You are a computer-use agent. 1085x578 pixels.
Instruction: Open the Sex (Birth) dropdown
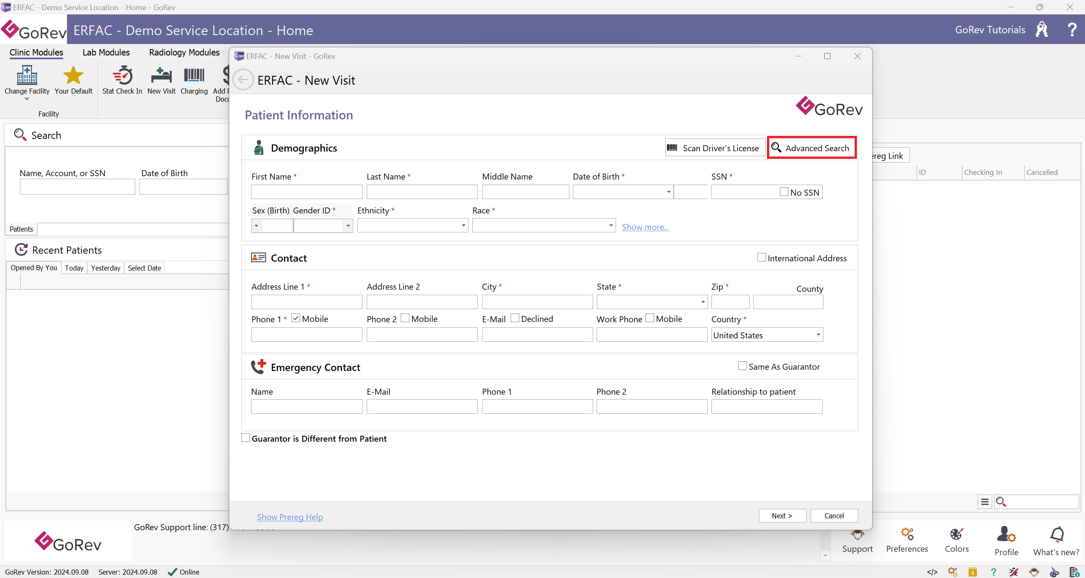[256, 226]
